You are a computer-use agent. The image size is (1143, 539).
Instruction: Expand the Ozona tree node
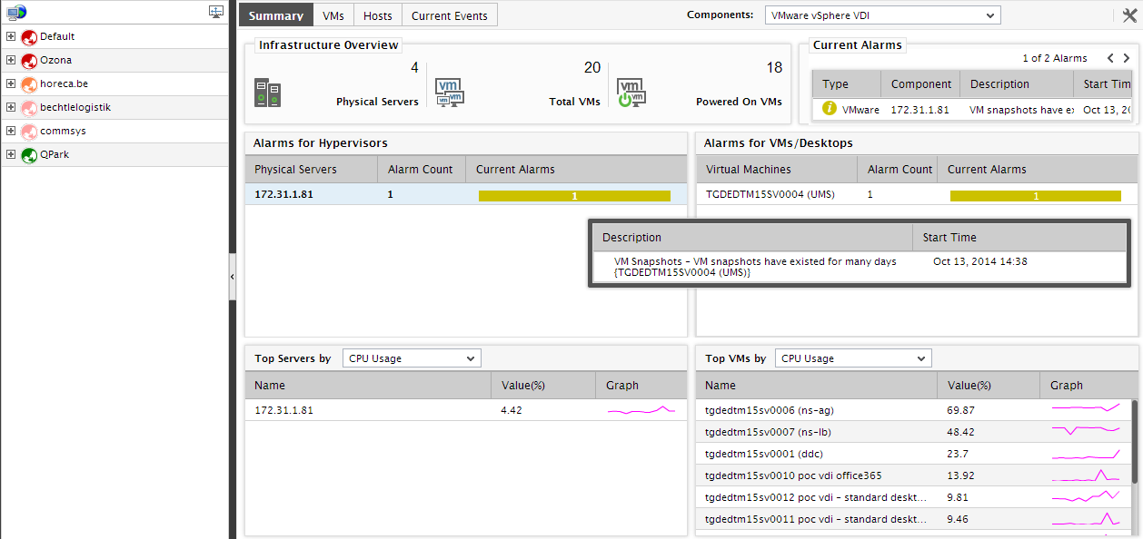tap(11, 60)
